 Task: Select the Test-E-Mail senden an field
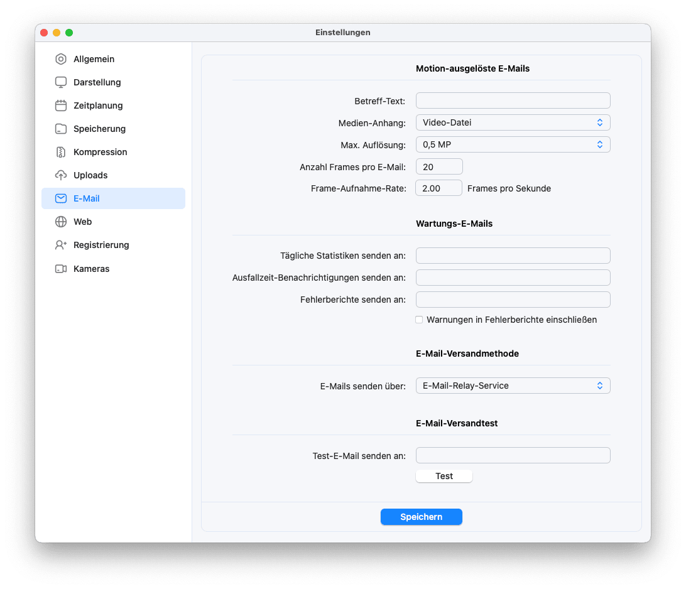[513, 455]
